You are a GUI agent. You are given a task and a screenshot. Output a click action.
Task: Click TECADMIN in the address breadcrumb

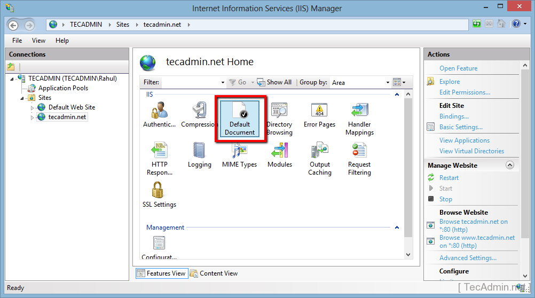coord(86,25)
